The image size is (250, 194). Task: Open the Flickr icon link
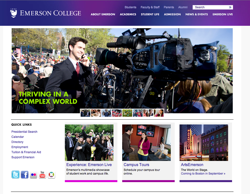33,174
